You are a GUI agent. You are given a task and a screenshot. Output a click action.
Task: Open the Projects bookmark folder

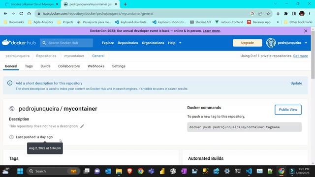coord(65,22)
